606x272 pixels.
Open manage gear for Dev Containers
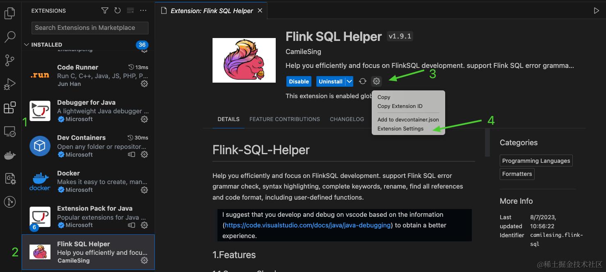point(144,155)
